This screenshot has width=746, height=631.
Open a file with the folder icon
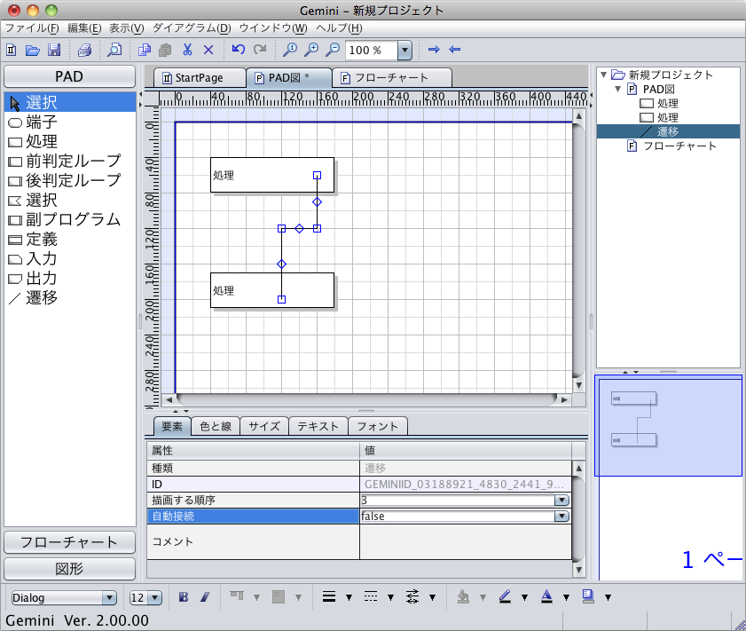point(32,50)
